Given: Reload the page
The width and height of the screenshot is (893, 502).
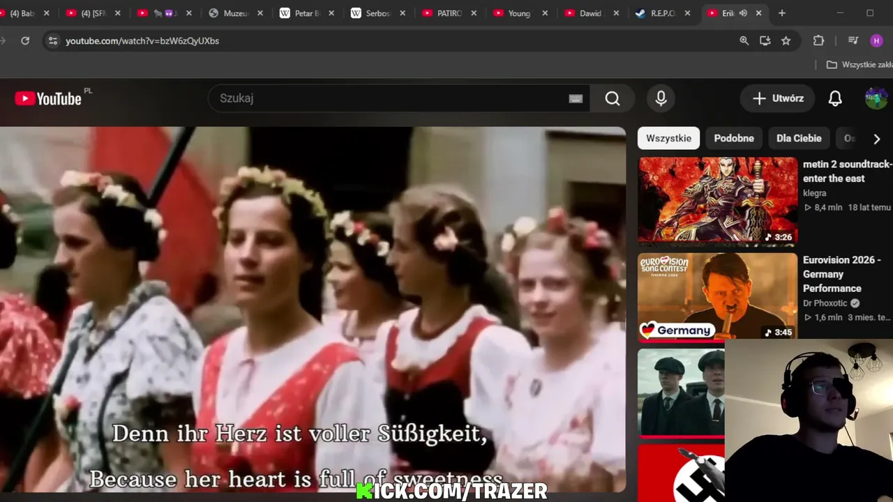Looking at the screenshot, I should pos(25,40).
